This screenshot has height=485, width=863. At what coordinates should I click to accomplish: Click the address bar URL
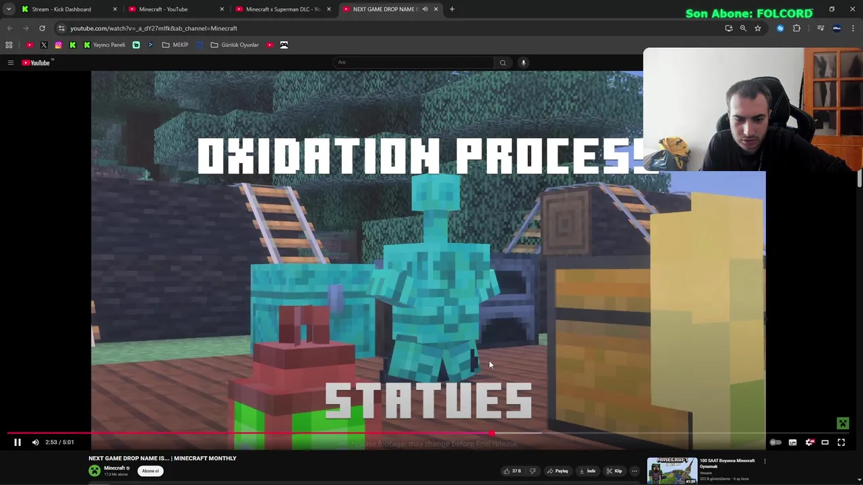tap(154, 28)
